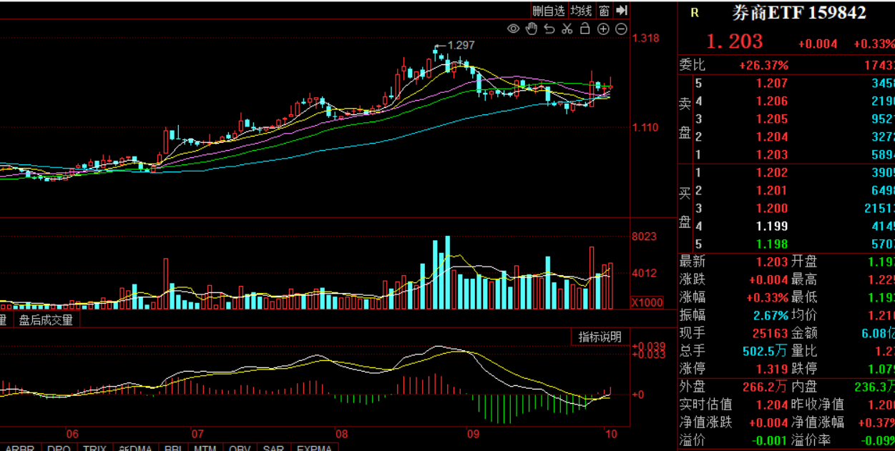Click the 振幅 value 2.67%

coord(771,315)
